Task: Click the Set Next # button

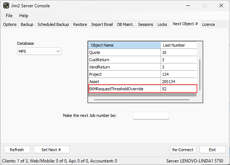Action: (x=51, y=150)
